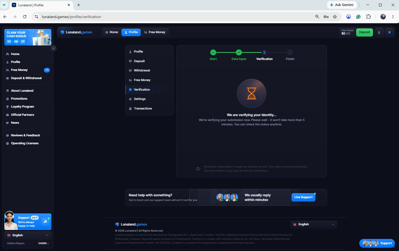
Task: Close the Lunaland Profile tab
Action: coord(69,5)
